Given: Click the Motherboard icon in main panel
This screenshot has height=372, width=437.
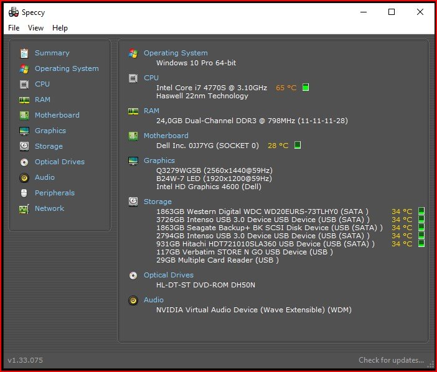Looking at the screenshot, I should pyautogui.click(x=133, y=136).
